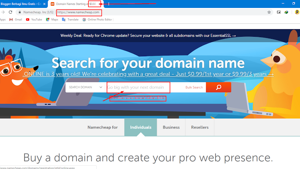Minimize the browser window

(283, 3)
